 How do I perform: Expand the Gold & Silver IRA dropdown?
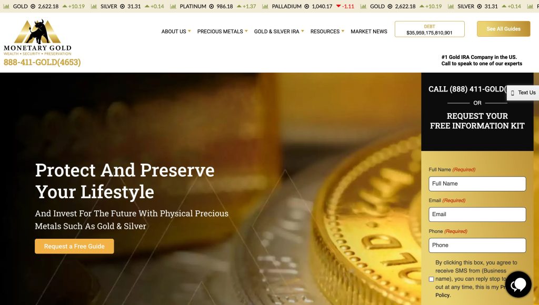(x=279, y=31)
